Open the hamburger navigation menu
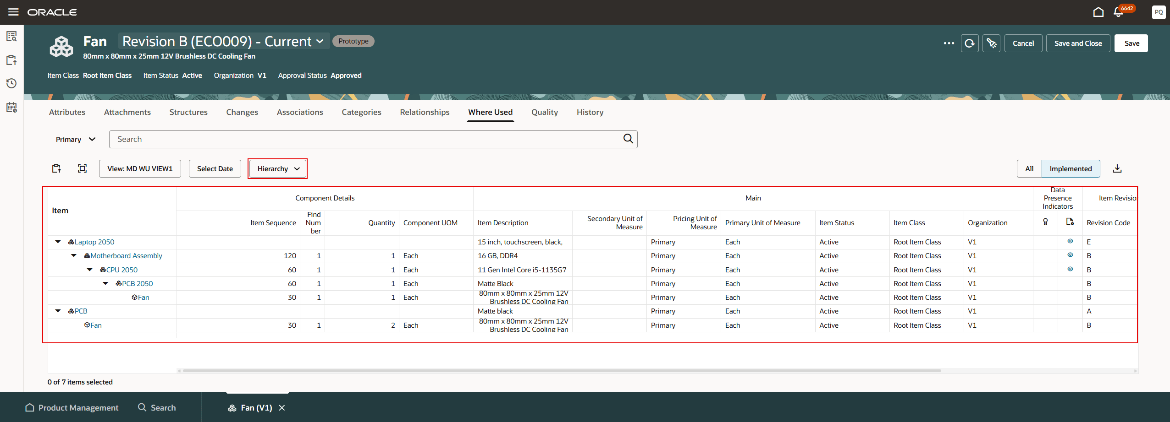 pyautogui.click(x=13, y=12)
